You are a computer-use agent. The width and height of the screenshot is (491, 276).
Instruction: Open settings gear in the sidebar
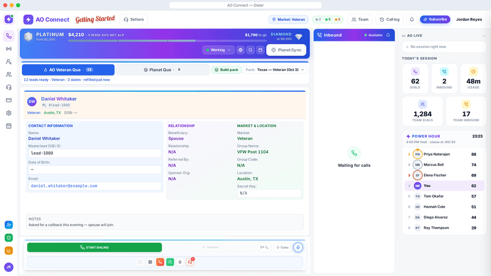coord(9,113)
